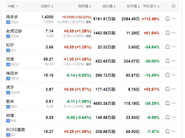The width and height of the screenshot is (185, 138).
Task: Sort by 年初至今 column
Action: 151,6
